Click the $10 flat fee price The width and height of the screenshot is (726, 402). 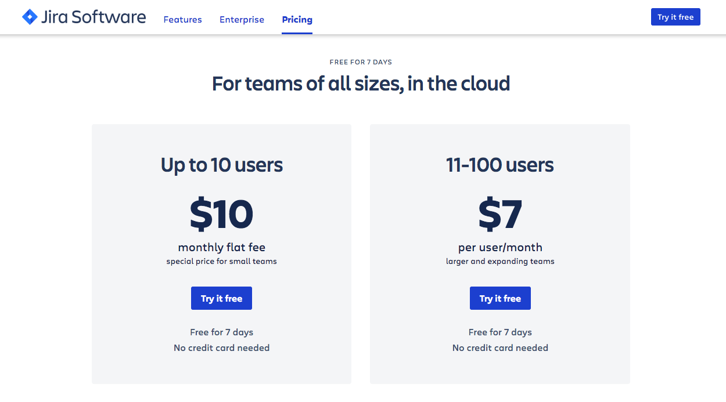[221, 215]
